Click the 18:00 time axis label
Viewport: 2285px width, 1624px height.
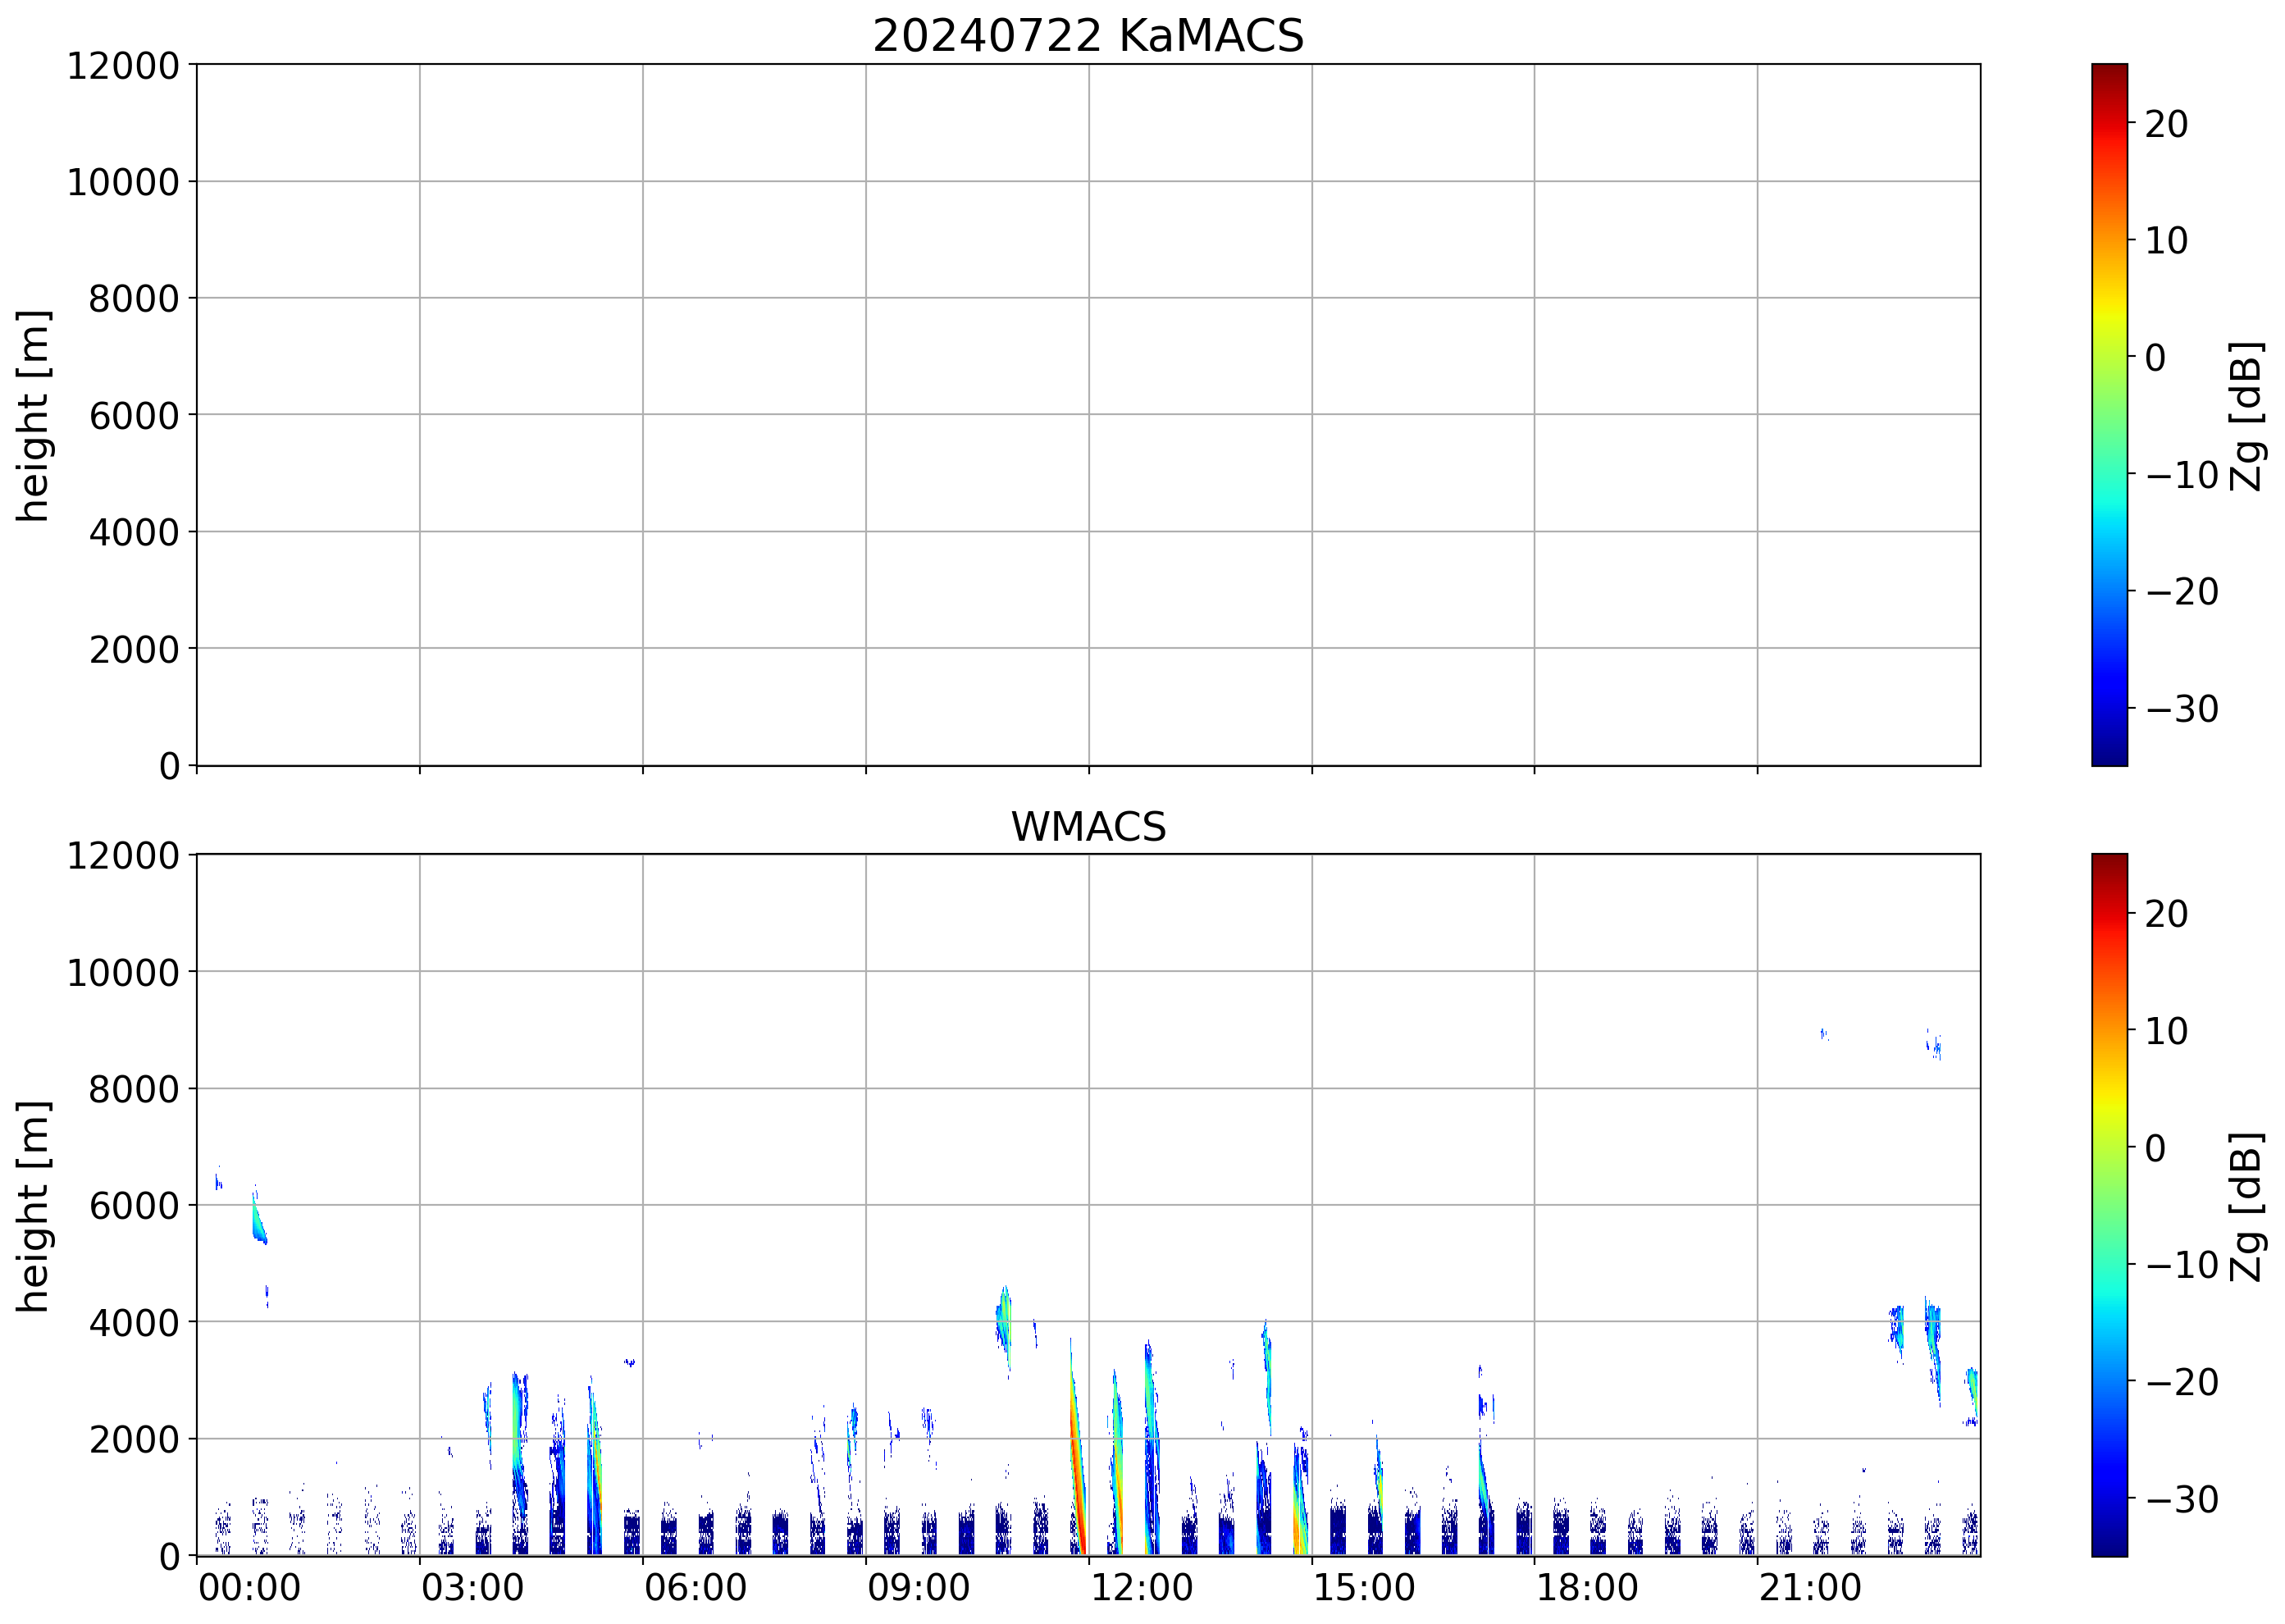(1586, 1588)
